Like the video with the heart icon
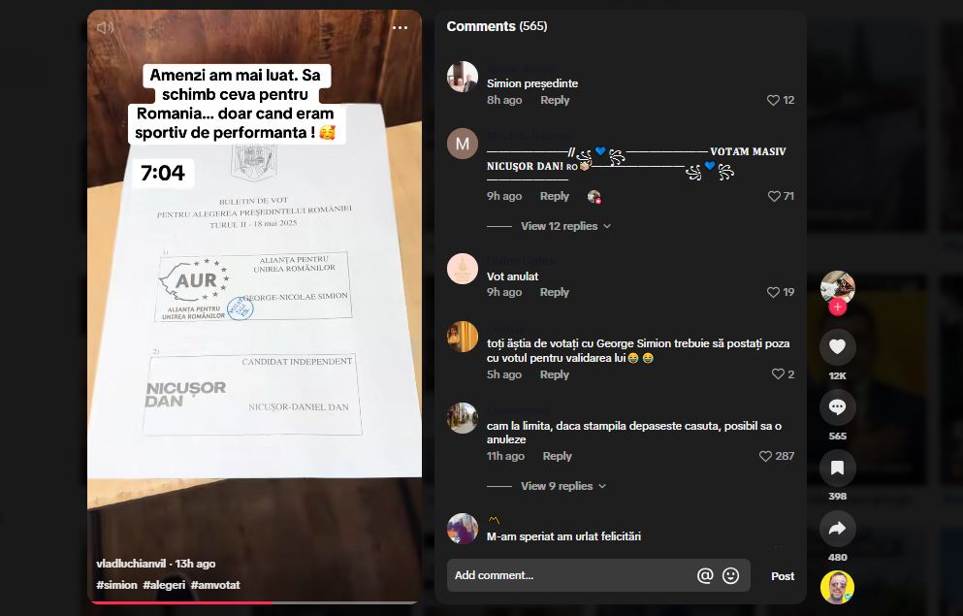Image resolution: width=963 pixels, height=616 pixels. pyautogui.click(x=837, y=347)
